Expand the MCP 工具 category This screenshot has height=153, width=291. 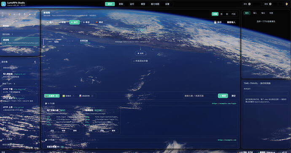click(20, 134)
